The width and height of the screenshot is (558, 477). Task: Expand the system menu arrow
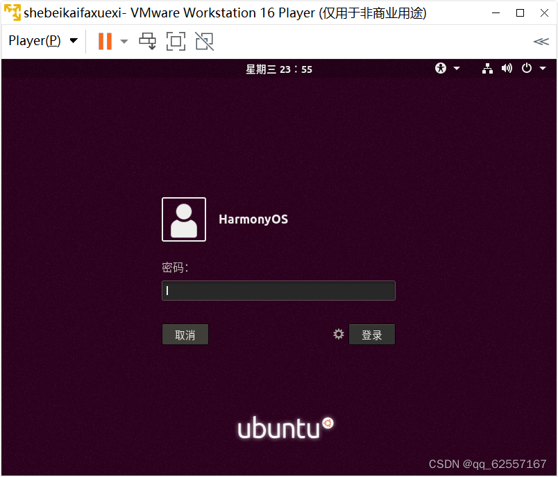click(x=543, y=68)
